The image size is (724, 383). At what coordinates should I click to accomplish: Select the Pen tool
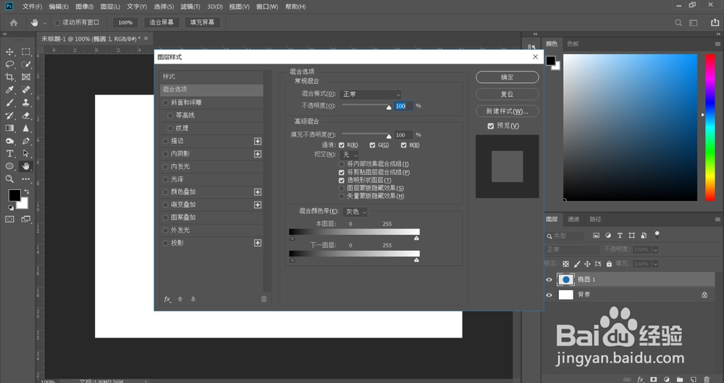pyautogui.click(x=26, y=141)
